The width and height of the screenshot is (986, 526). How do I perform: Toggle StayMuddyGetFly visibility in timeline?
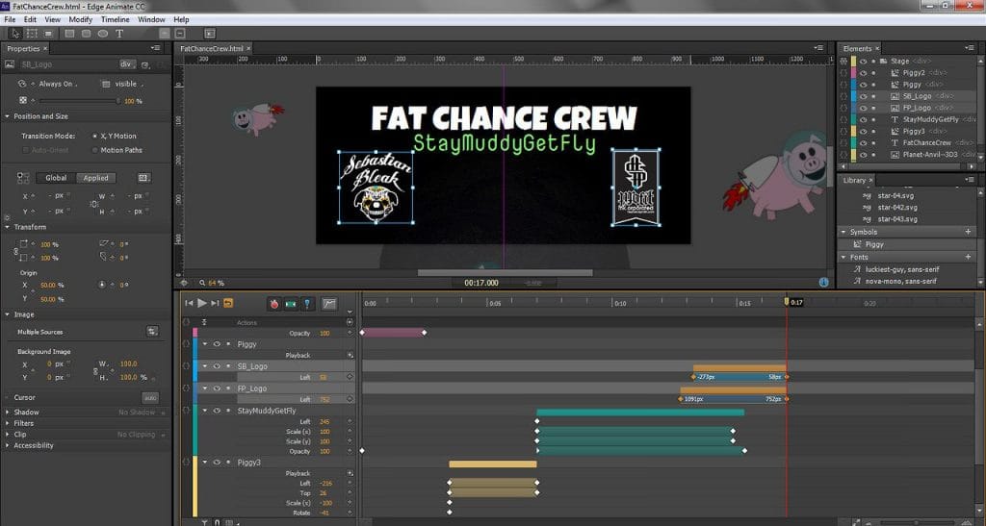tap(217, 411)
